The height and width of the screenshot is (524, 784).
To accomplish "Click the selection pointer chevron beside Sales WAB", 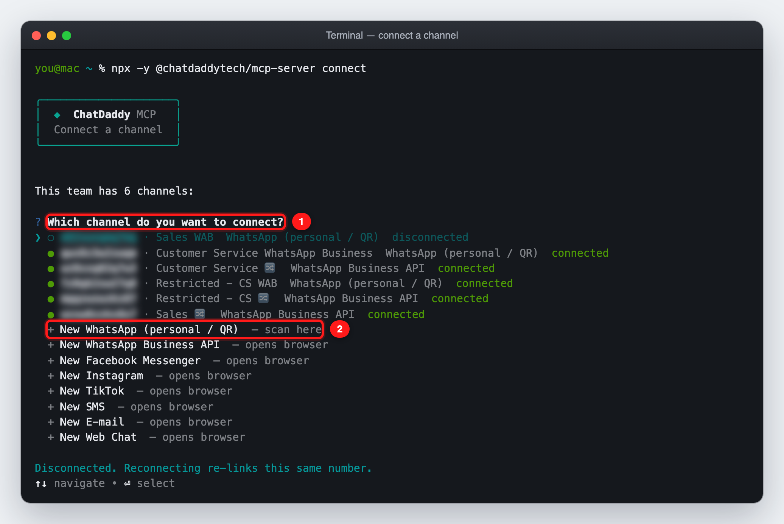I will point(38,237).
